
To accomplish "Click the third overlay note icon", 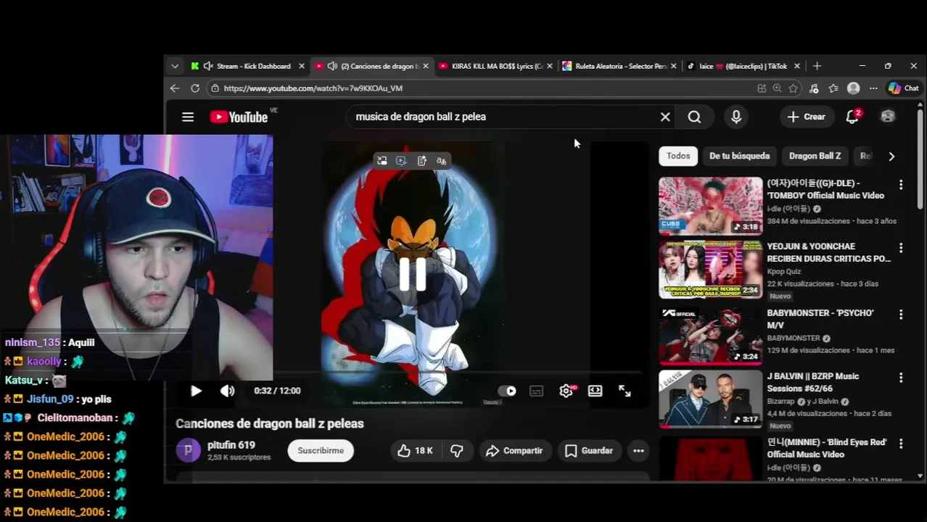I will (421, 161).
